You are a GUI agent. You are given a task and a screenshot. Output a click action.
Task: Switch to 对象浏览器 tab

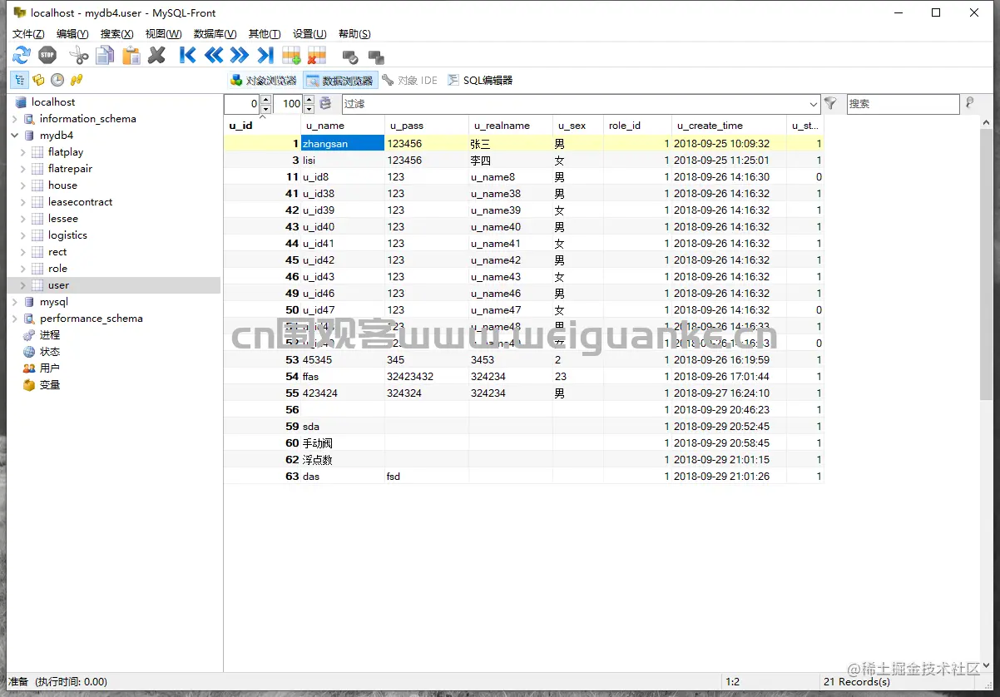264,80
